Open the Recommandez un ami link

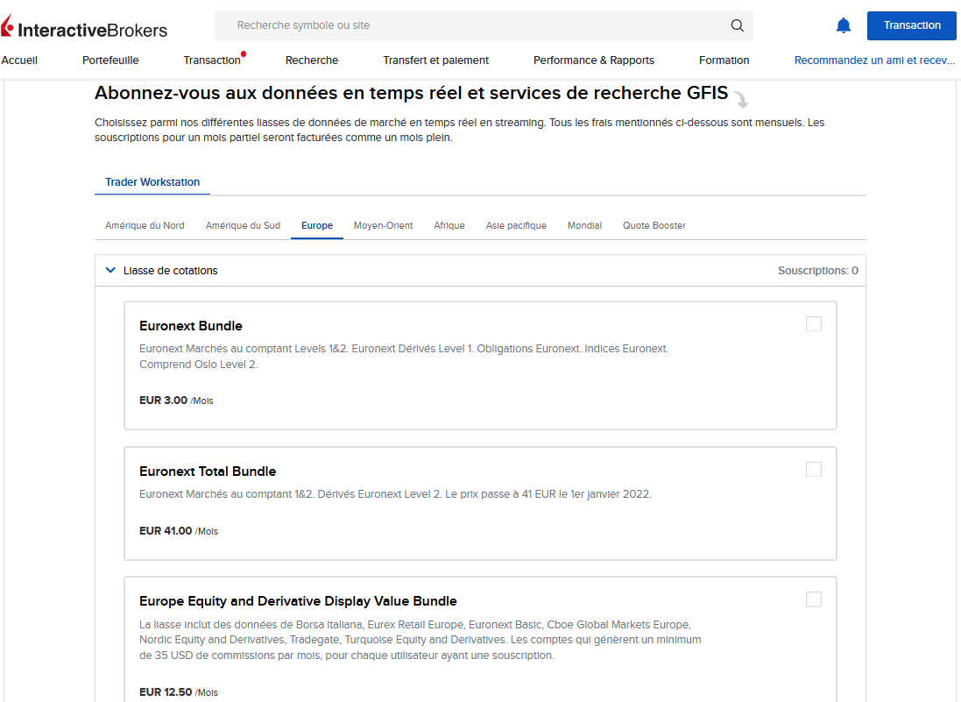pos(874,60)
